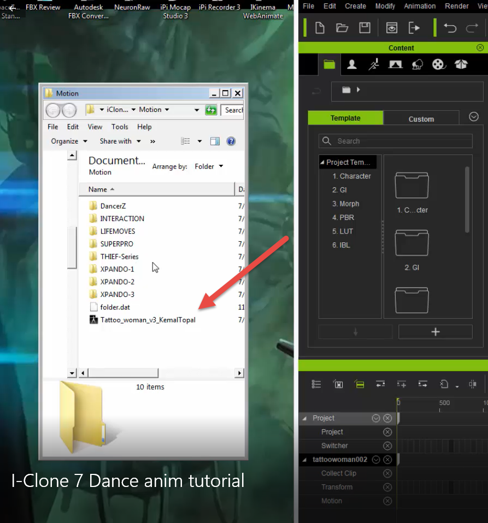This screenshot has height=523, width=488.
Task: Select the 3. Morph tree item
Action: click(x=345, y=204)
